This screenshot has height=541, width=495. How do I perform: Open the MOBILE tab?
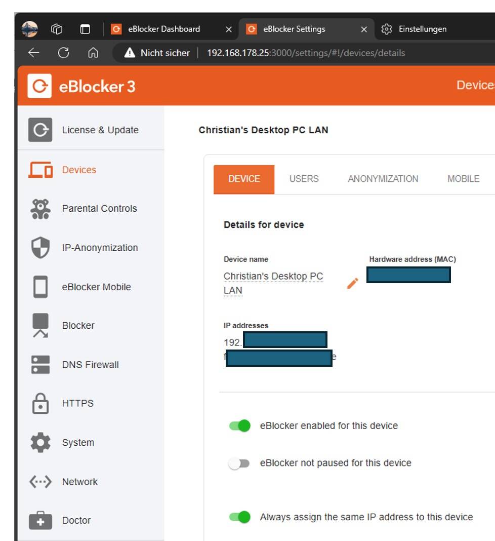click(463, 179)
